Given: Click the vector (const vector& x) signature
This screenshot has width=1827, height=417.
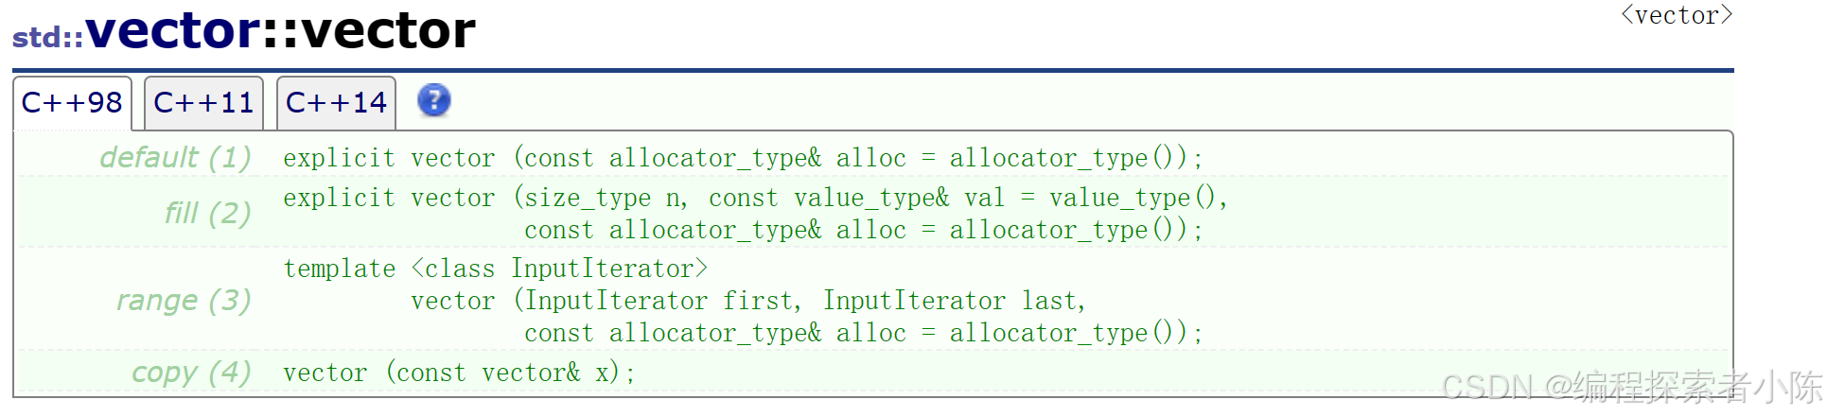Looking at the screenshot, I should point(459,373).
